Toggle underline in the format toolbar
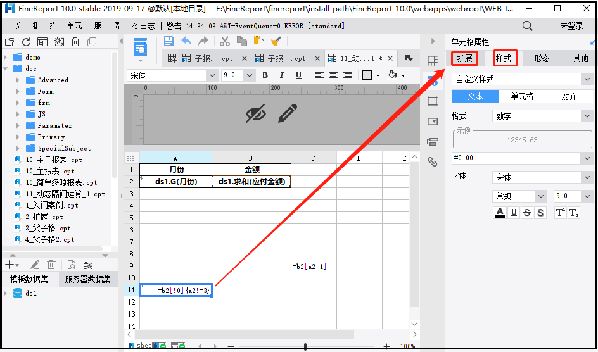The height and width of the screenshot is (352, 598). pos(298,75)
